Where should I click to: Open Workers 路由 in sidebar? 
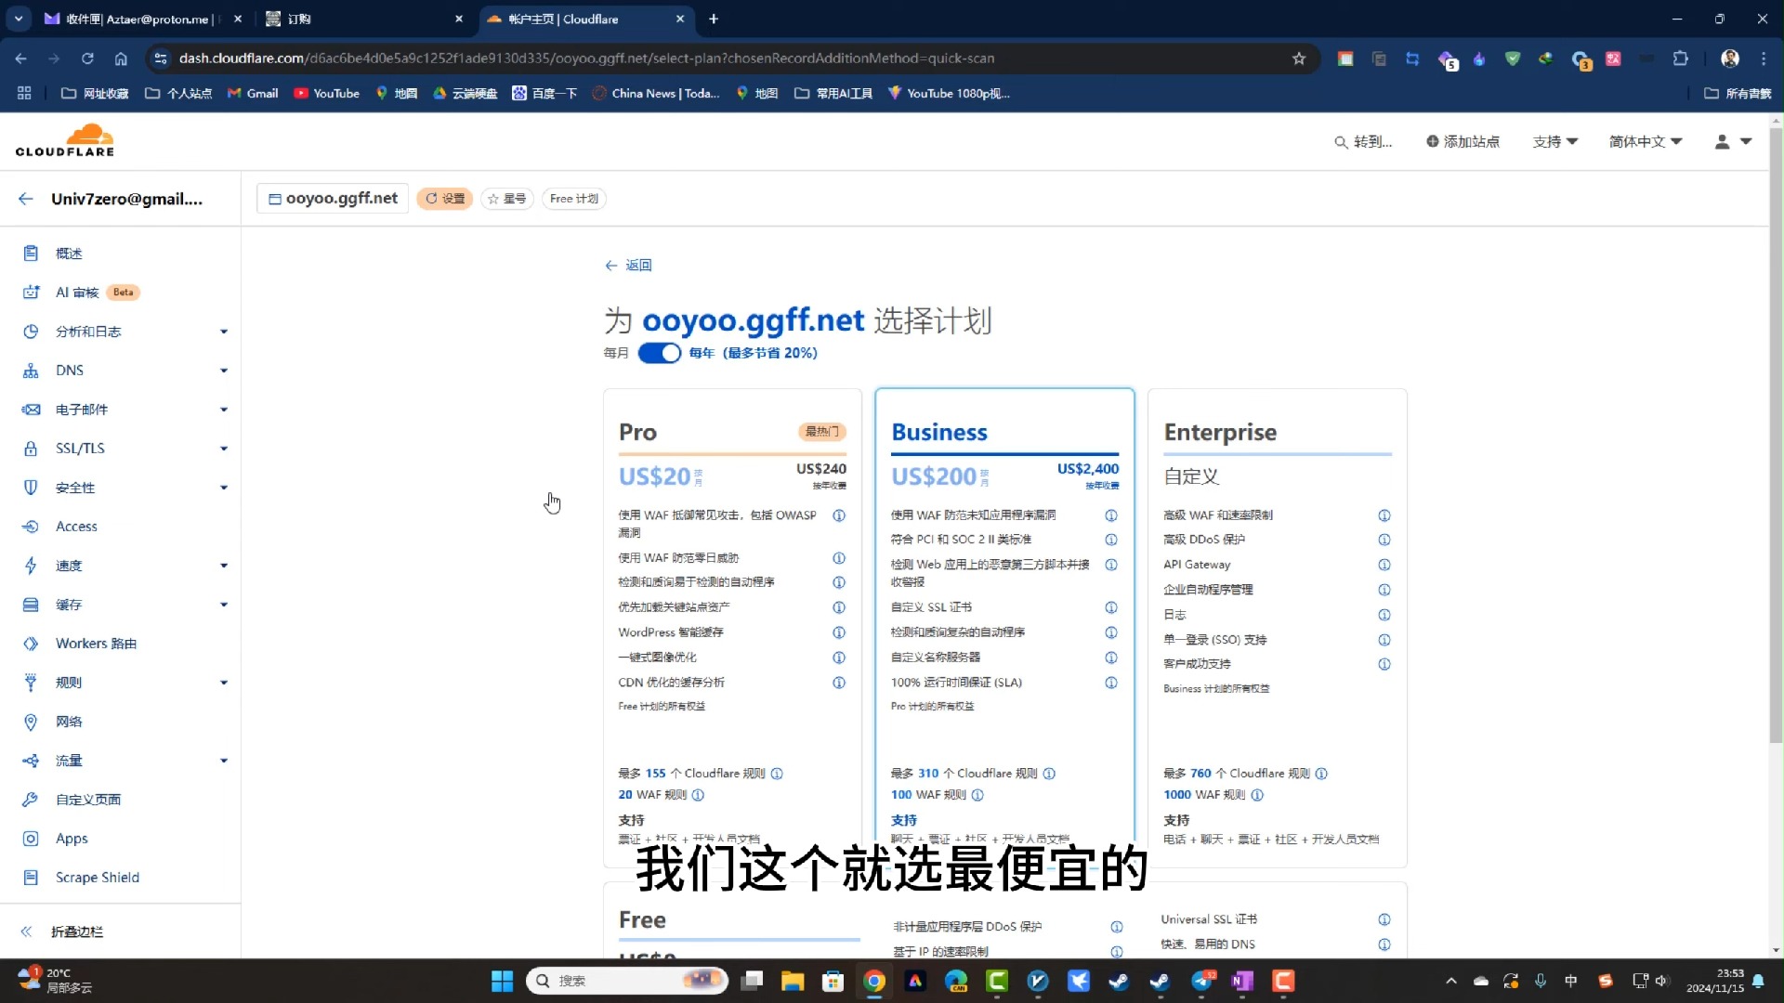[x=96, y=644]
